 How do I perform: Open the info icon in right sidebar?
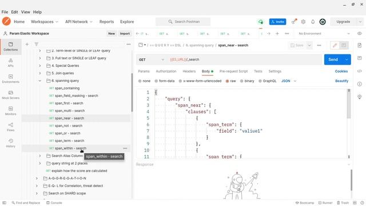[x=360, y=84]
